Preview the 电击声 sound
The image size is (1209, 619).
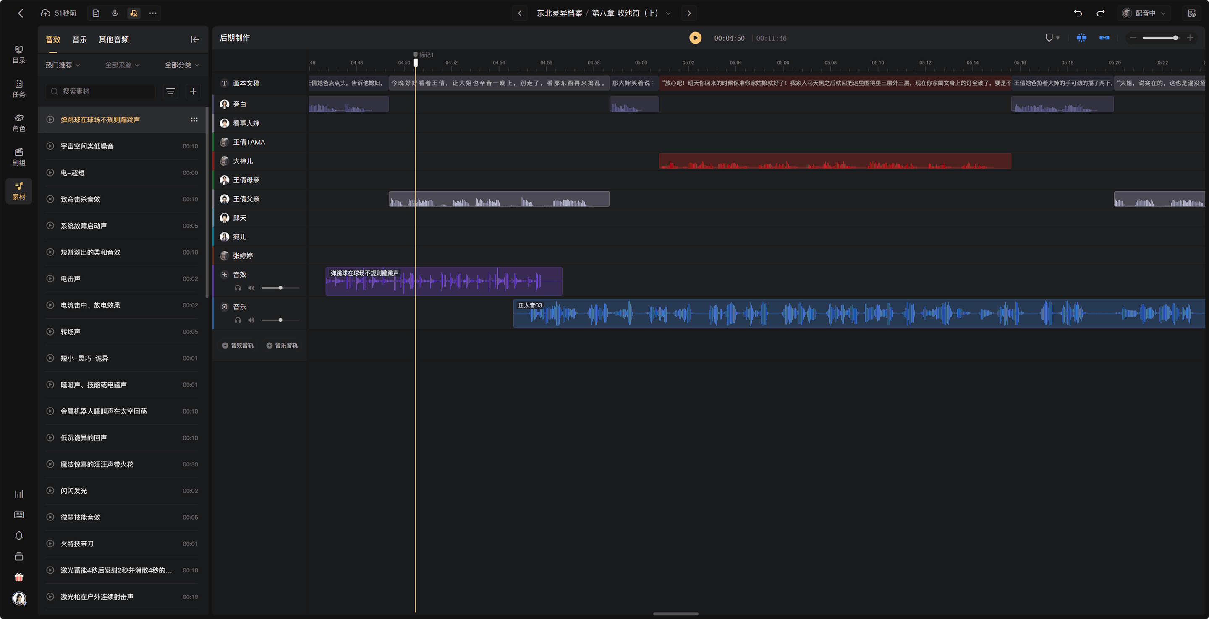50,278
